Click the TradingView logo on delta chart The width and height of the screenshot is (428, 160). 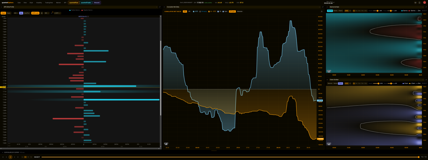(166, 144)
